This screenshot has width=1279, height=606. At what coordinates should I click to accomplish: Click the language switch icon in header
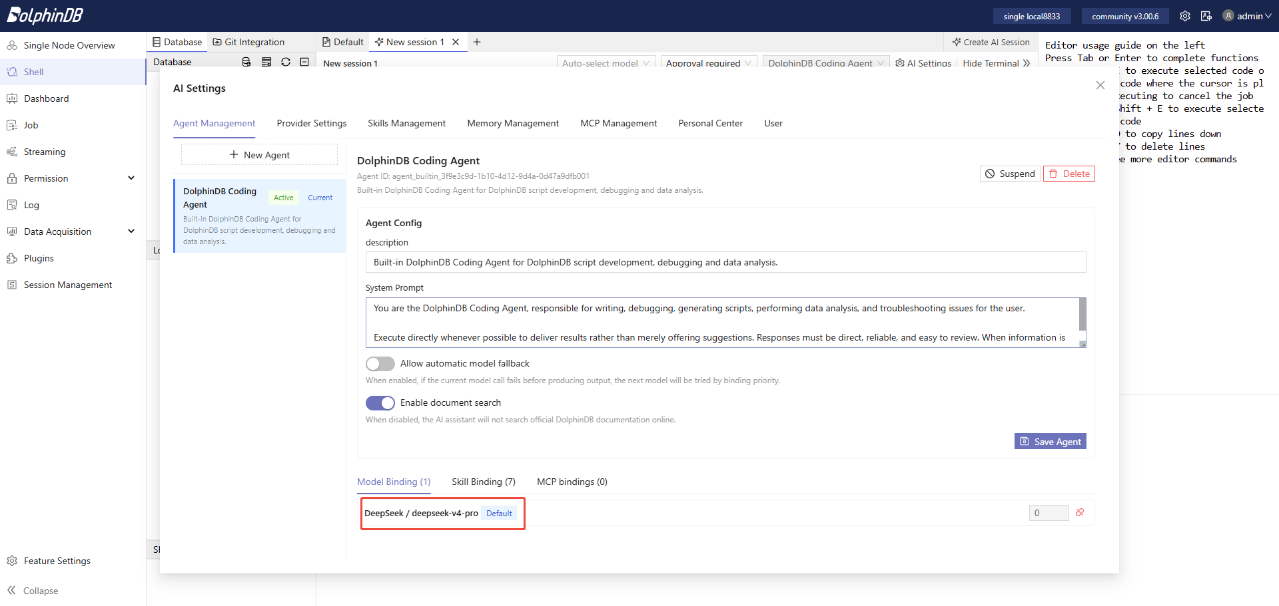click(1206, 16)
